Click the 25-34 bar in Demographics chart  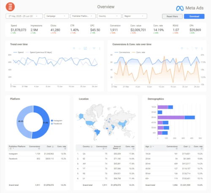pyautogui.click(x=160, y=112)
